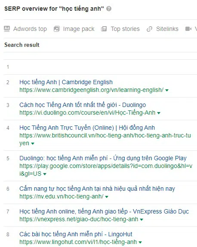
Task: Click the Adwords top Ad icon
Action: [7, 29]
